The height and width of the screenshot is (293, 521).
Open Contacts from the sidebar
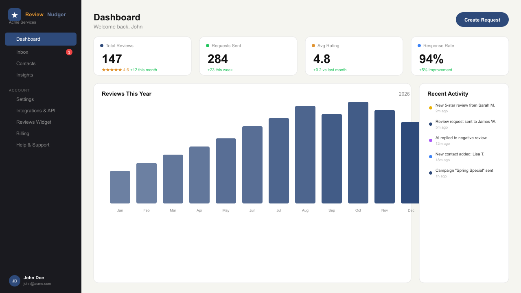pyautogui.click(x=26, y=63)
